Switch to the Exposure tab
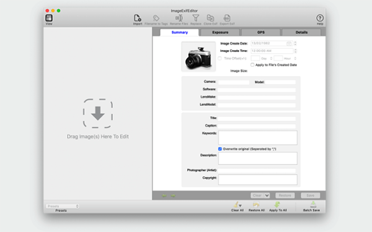 click(x=220, y=32)
